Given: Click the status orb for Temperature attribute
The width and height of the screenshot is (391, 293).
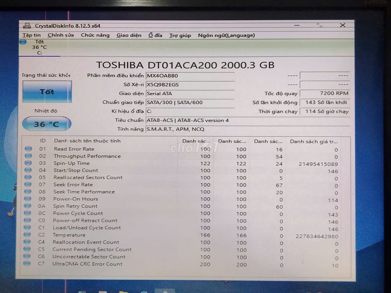Looking at the screenshot, I should (x=27, y=235).
